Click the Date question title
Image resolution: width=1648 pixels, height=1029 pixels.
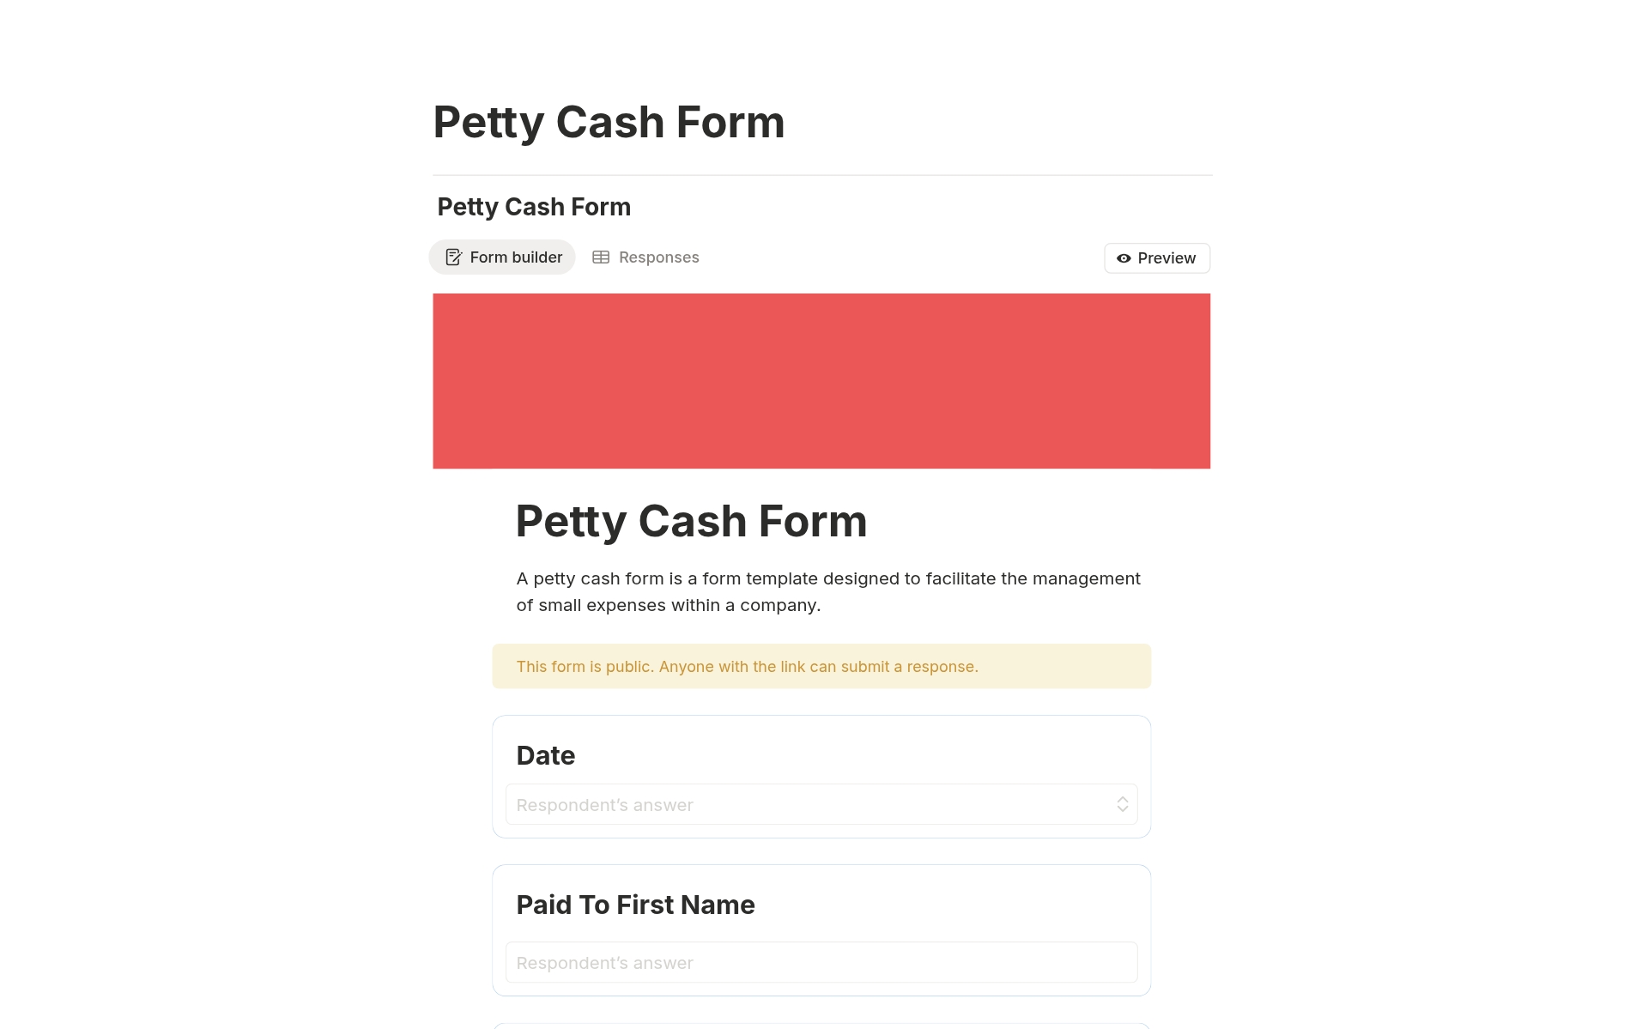tap(546, 755)
